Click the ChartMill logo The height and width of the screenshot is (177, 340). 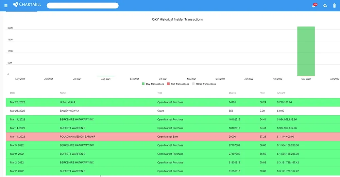(x=27, y=4)
